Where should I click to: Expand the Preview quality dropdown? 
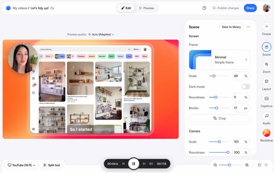[x=101, y=34]
